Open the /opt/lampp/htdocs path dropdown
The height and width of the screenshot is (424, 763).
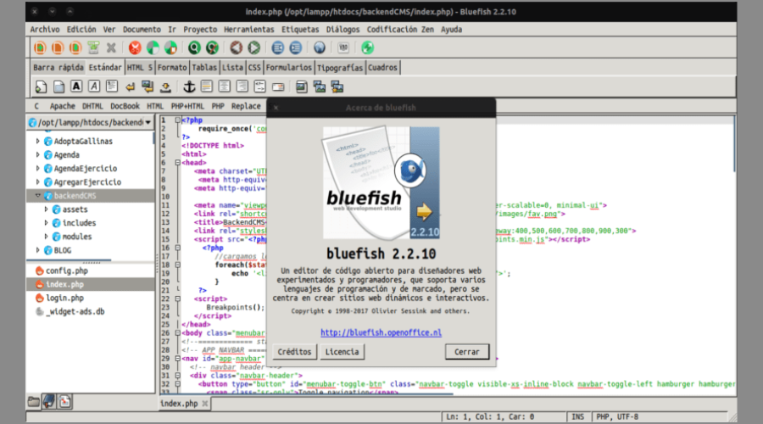click(x=91, y=122)
